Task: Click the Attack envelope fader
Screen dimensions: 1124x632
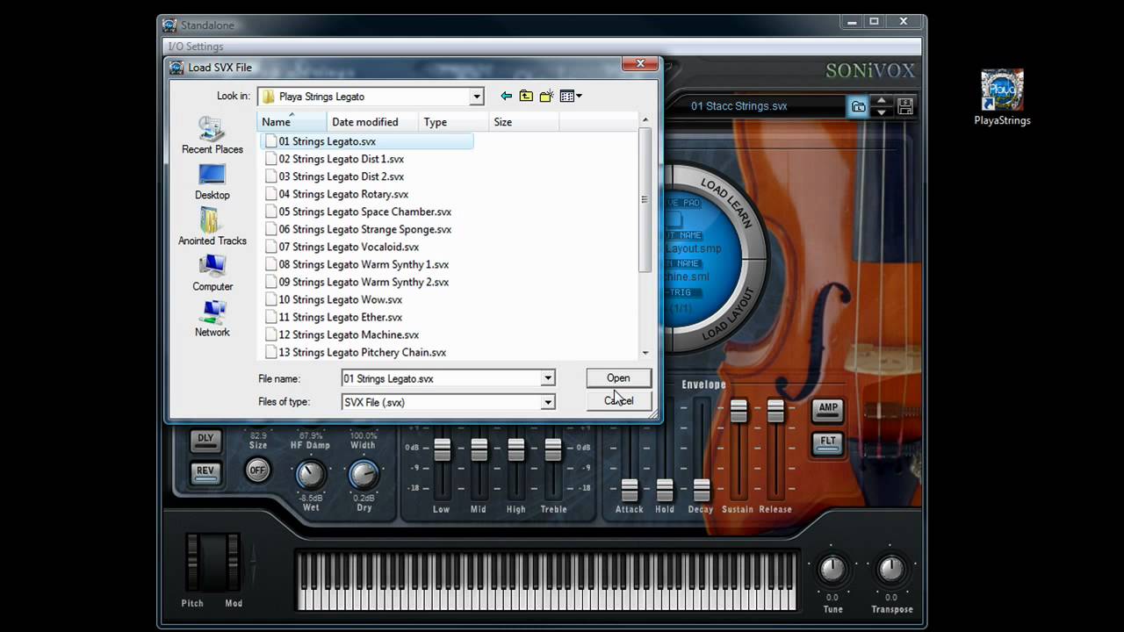Action: click(x=630, y=490)
